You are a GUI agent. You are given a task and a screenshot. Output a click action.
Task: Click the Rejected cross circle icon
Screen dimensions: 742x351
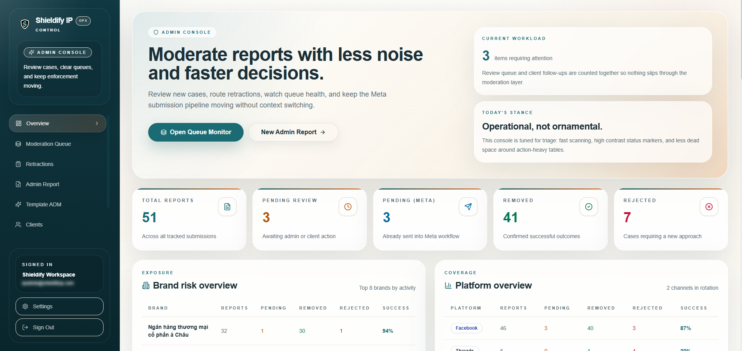709,207
